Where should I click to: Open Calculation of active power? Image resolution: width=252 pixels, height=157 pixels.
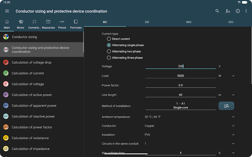click(x=42, y=95)
